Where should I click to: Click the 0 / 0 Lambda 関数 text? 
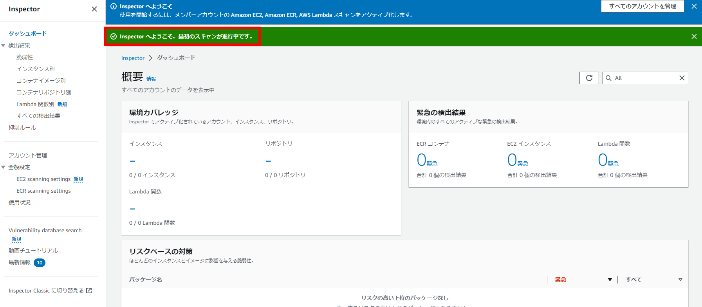[152, 223]
